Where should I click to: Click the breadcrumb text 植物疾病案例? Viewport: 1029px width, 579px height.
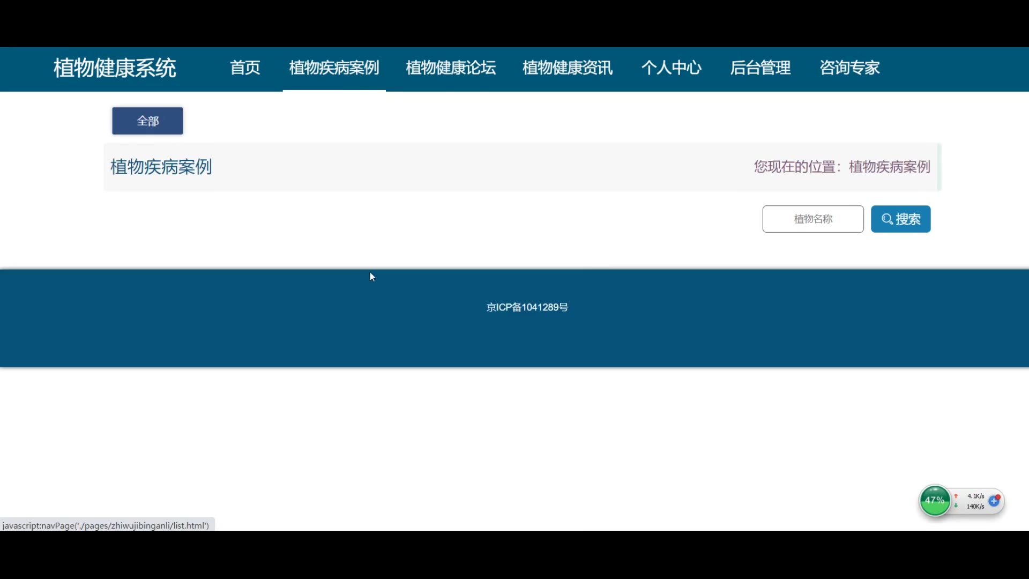[x=889, y=167]
